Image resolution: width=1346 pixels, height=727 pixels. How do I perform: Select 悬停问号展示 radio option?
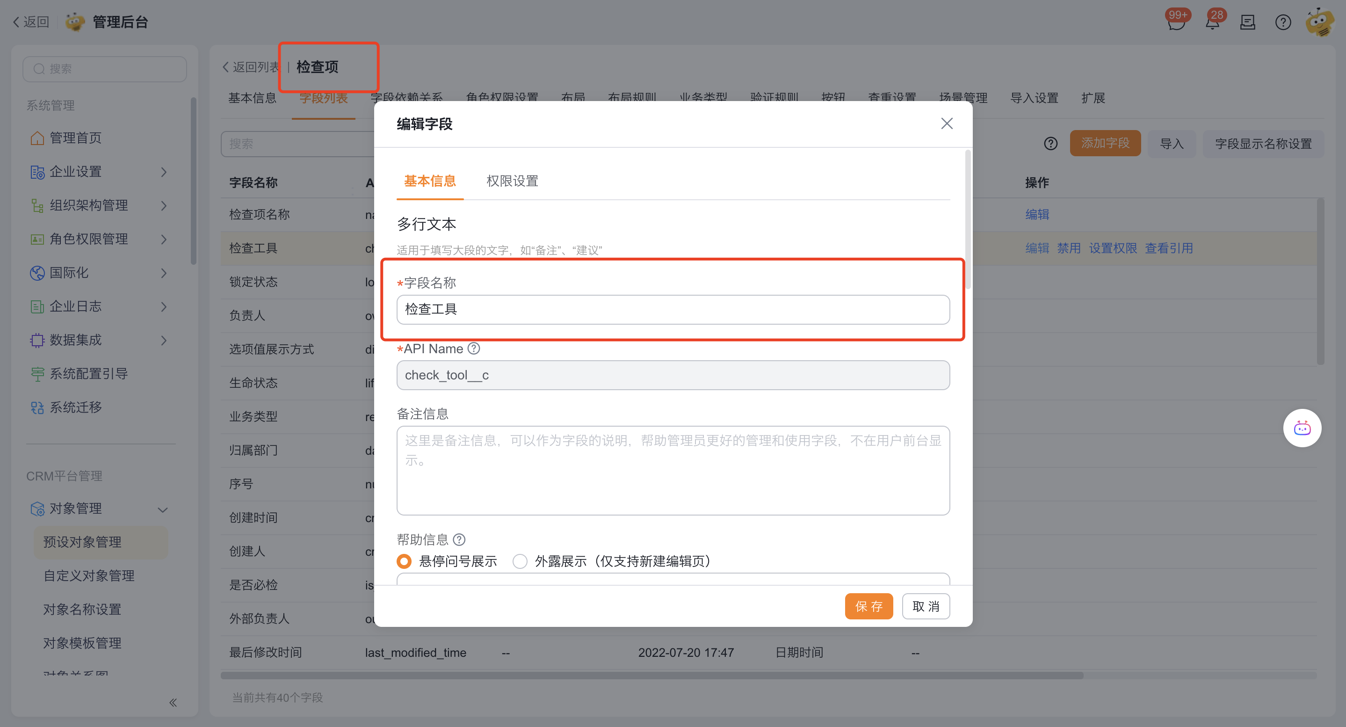404,561
